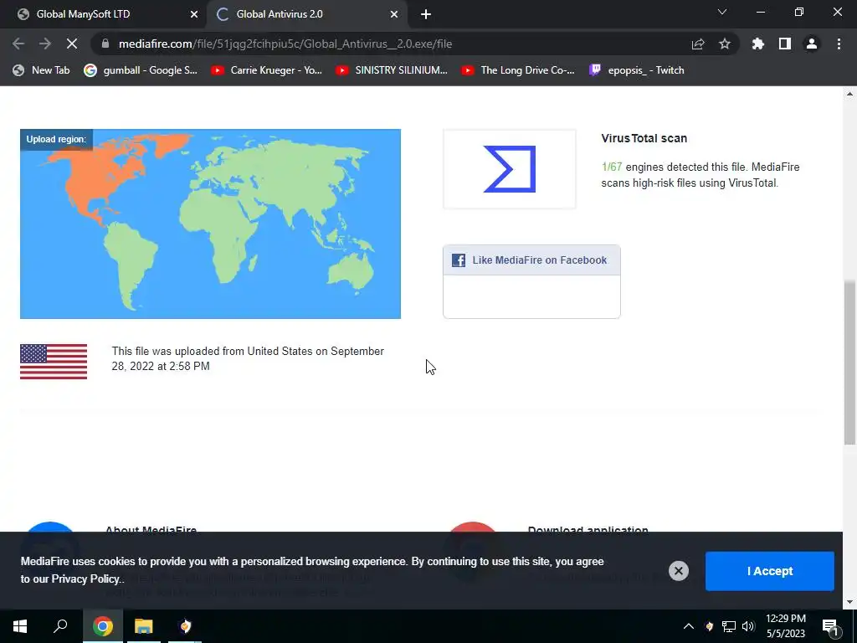857x643 pixels.
Task: Toggle the browser side panel
Action: coord(785,44)
